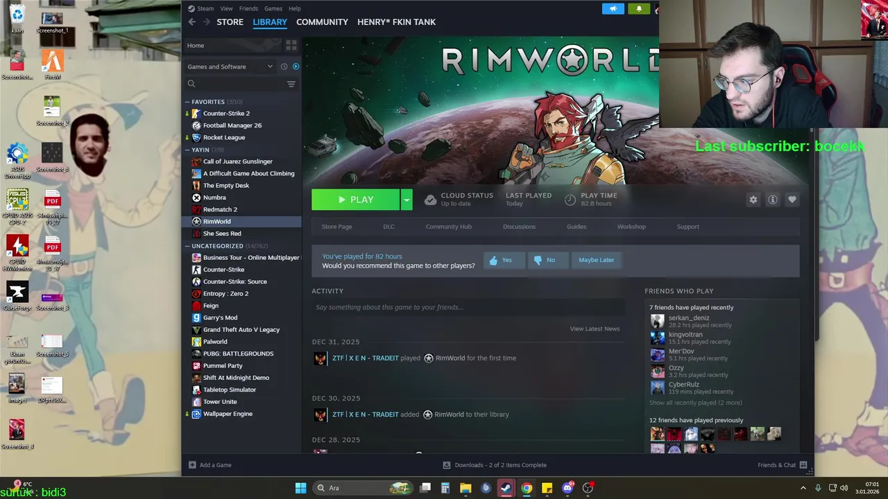Image resolution: width=888 pixels, height=499 pixels.
Task: Open the RimWorld Workshop link
Action: coord(631,227)
